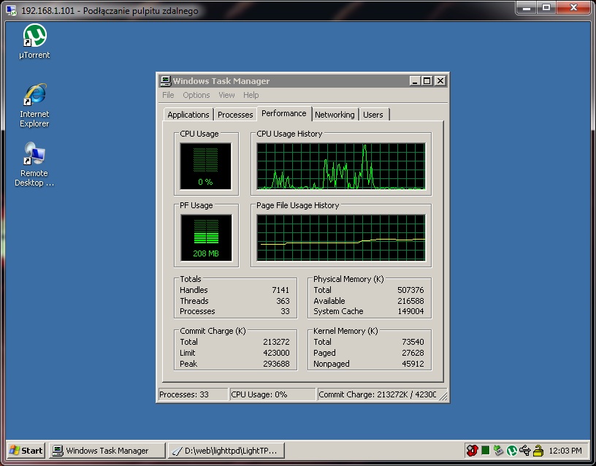Click the PF Usage 208 MB meter
Image resolution: width=596 pixels, height=466 pixels.
[x=206, y=237]
